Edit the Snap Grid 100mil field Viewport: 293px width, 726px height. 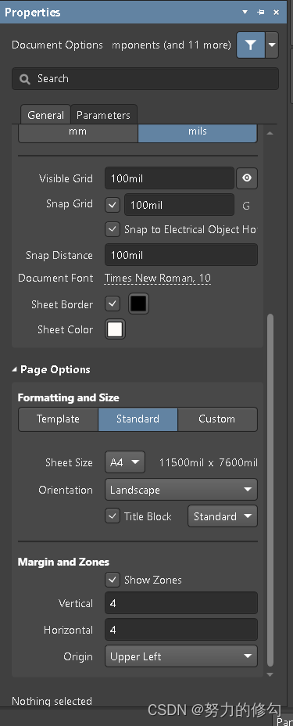(x=179, y=205)
